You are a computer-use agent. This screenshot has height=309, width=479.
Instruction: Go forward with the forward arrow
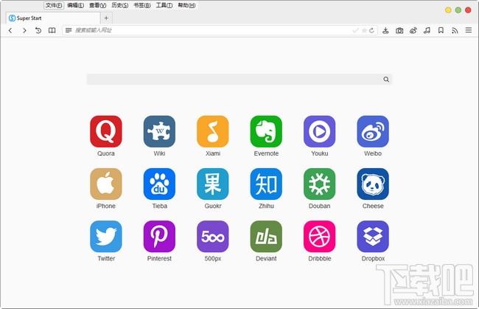click(x=24, y=30)
